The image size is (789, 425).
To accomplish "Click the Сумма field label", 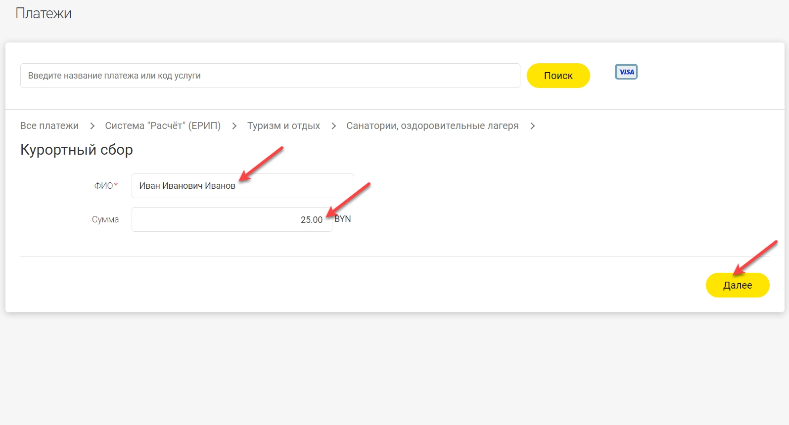I will pyautogui.click(x=105, y=219).
